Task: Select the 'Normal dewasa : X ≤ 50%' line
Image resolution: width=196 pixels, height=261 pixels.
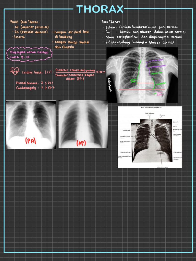Action: [34, 83]
